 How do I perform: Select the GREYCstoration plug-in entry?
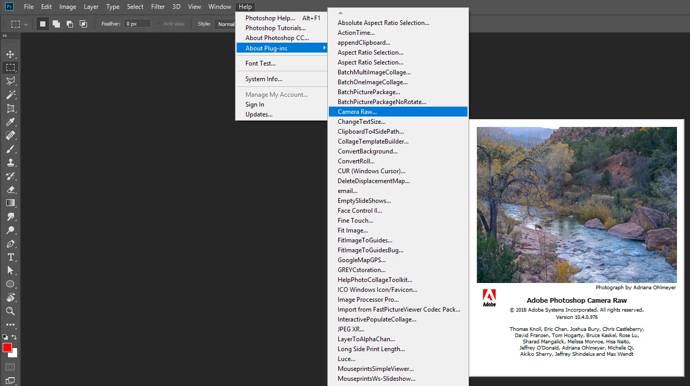coord(398,270)
